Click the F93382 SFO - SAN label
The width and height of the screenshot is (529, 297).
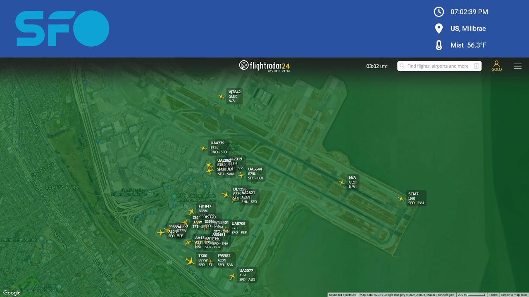click(226, 260)
